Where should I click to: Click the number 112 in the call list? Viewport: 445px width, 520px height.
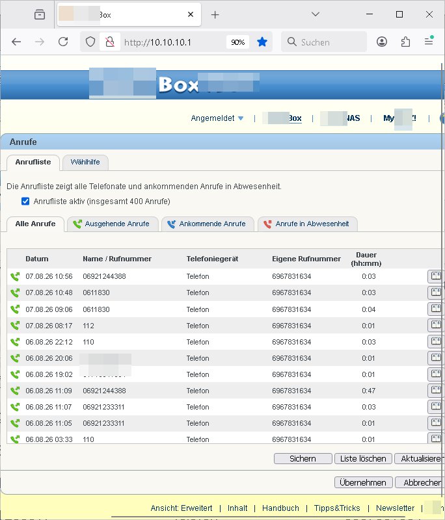tap(88, 326)
